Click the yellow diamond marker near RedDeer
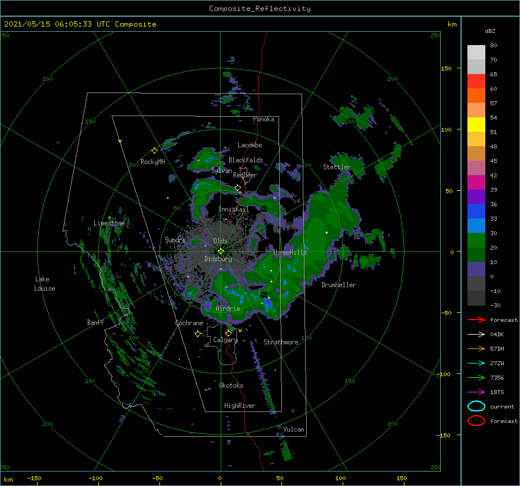520x486 pixels. coord(237,188)
